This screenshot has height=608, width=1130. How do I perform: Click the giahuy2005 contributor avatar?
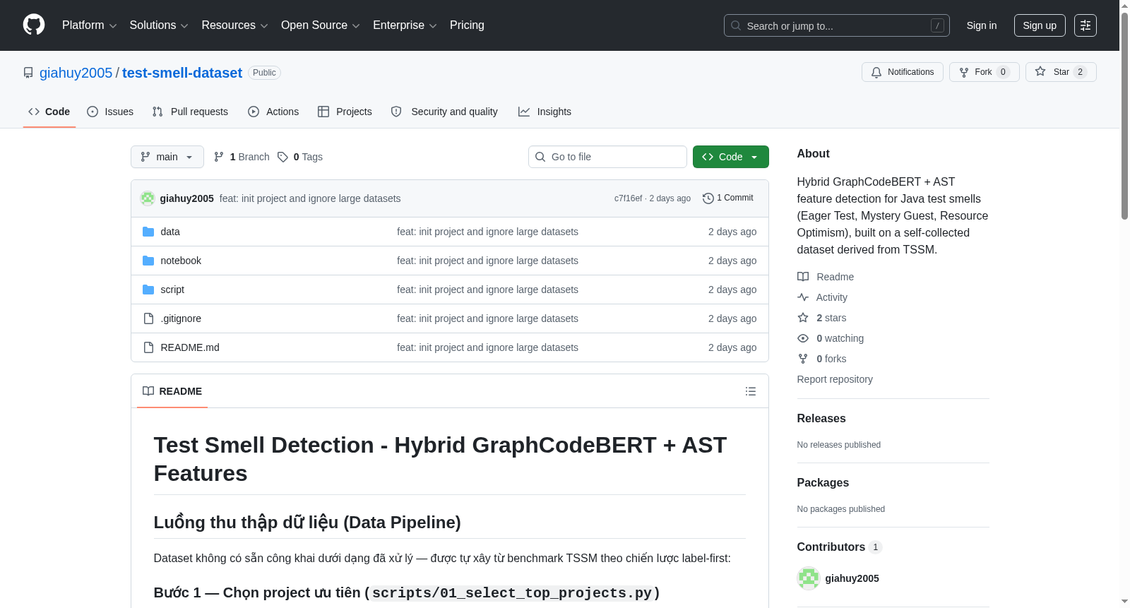pyautogui.click(x=808, y=578)
